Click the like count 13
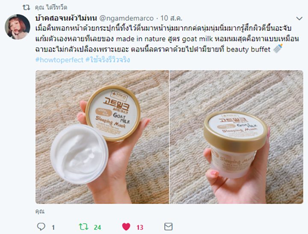 coord(140,227)
